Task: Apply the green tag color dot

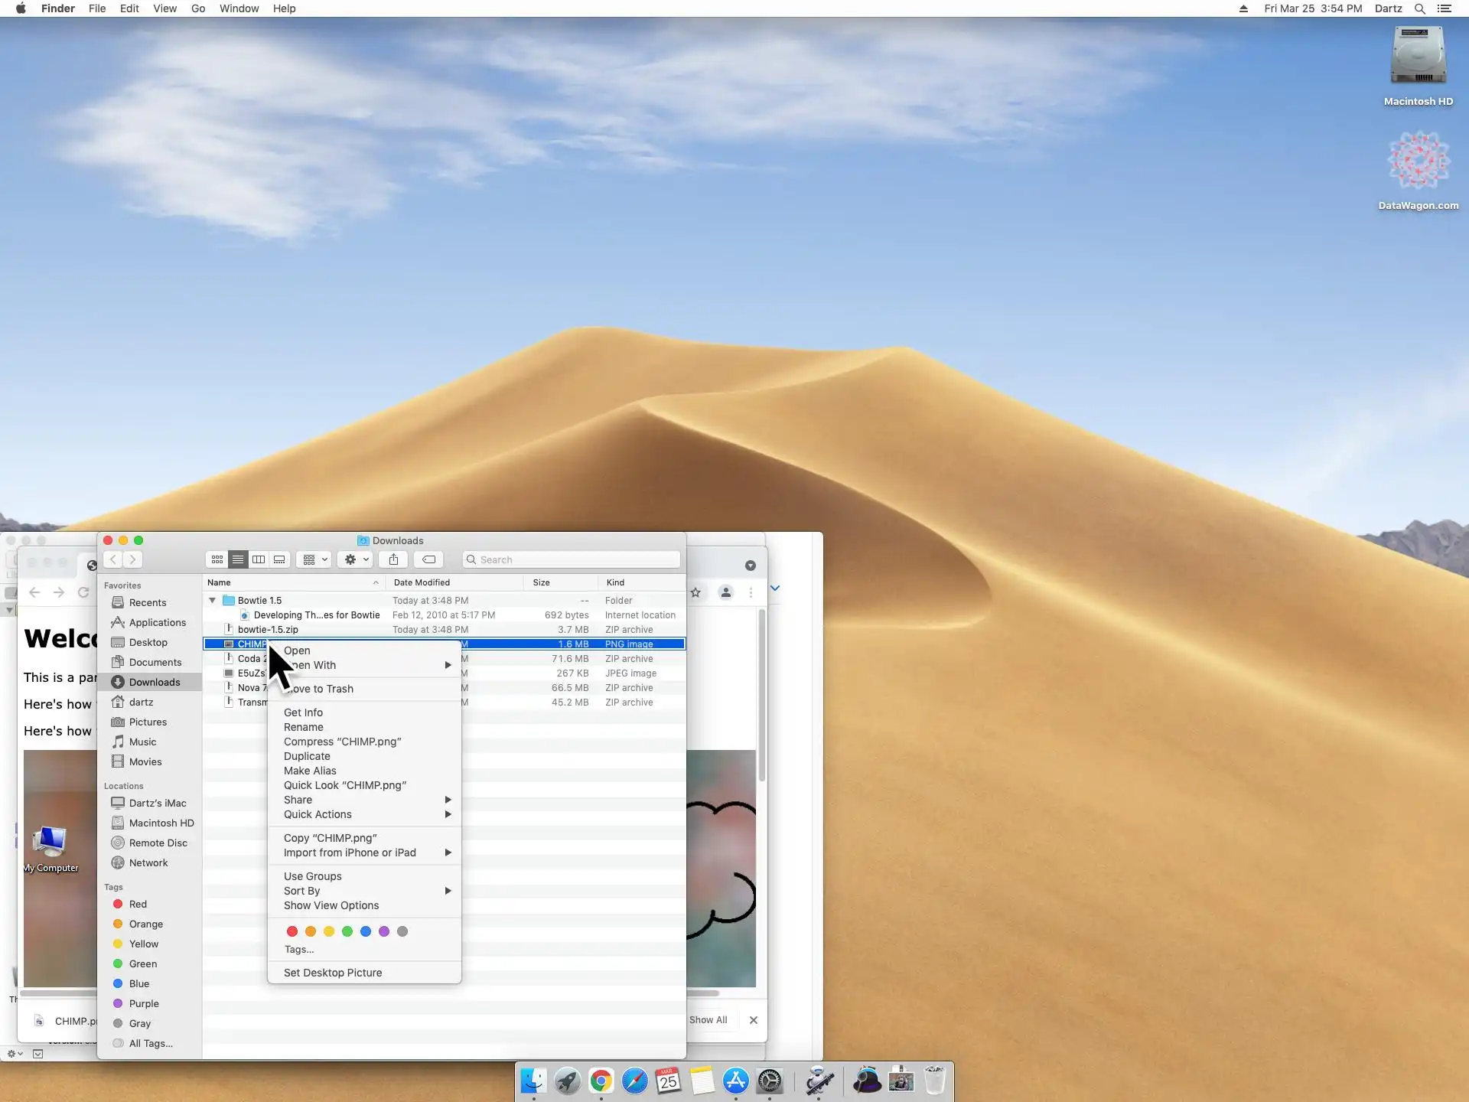Action: pos(347,931)
